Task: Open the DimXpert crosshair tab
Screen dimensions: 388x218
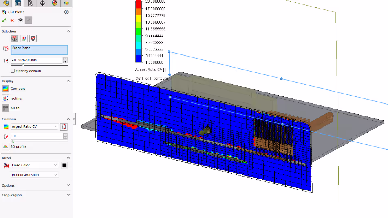Action: point(42,3)
